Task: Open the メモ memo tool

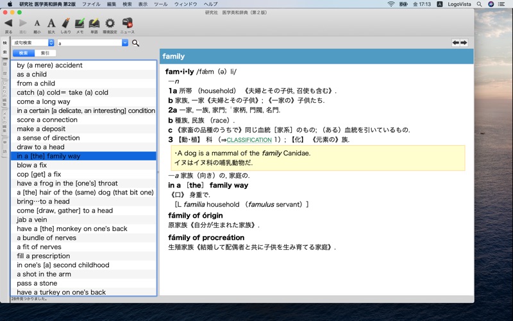Action: (x=80, y=23)
